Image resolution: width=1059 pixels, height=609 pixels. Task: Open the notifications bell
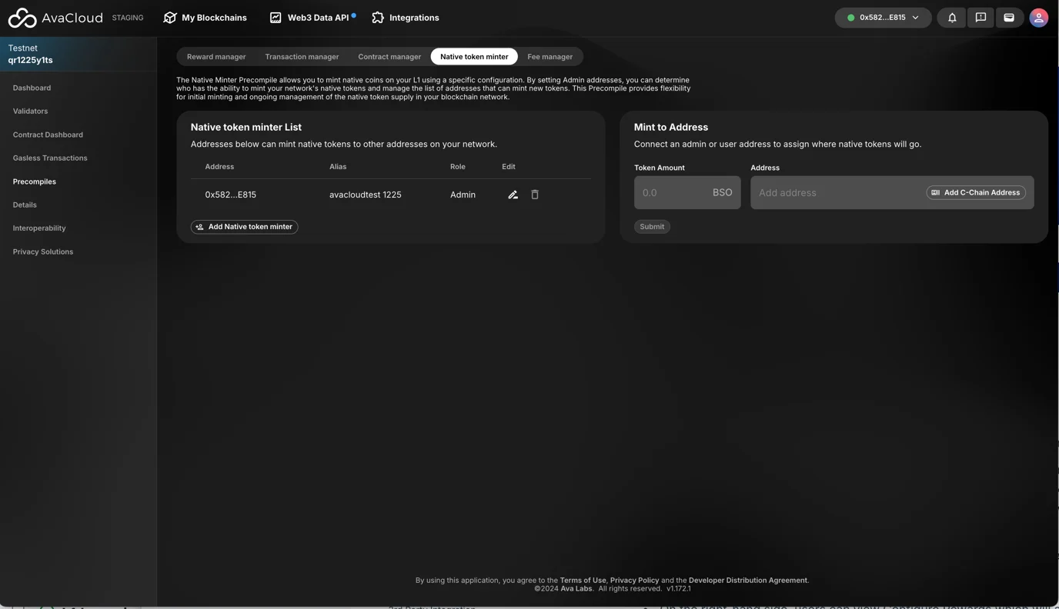(x=952, y=18)
